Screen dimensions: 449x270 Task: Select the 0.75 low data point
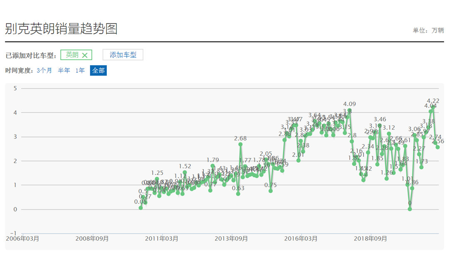tap(271, 191)
